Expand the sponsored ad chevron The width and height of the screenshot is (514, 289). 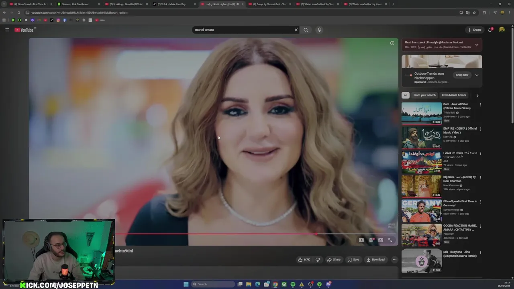(477, 75)
